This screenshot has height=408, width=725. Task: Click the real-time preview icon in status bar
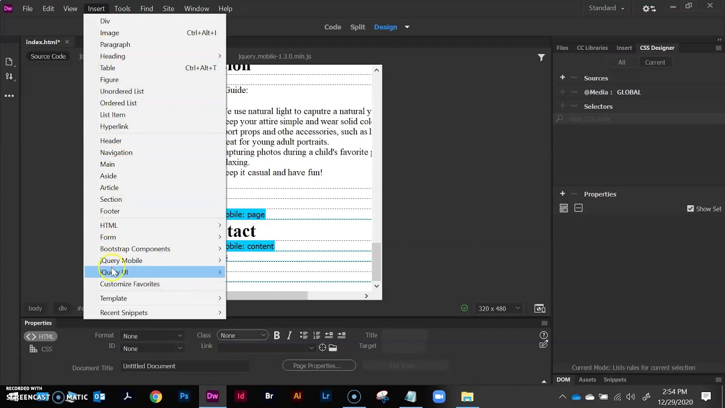(x=540, y=308)
